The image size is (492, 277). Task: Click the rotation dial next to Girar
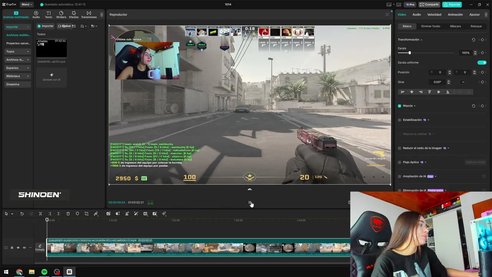pos(462,82)
